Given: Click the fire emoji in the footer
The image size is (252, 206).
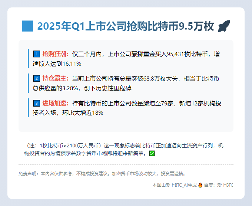Looking at the screenshot, I should click(200, 185).
